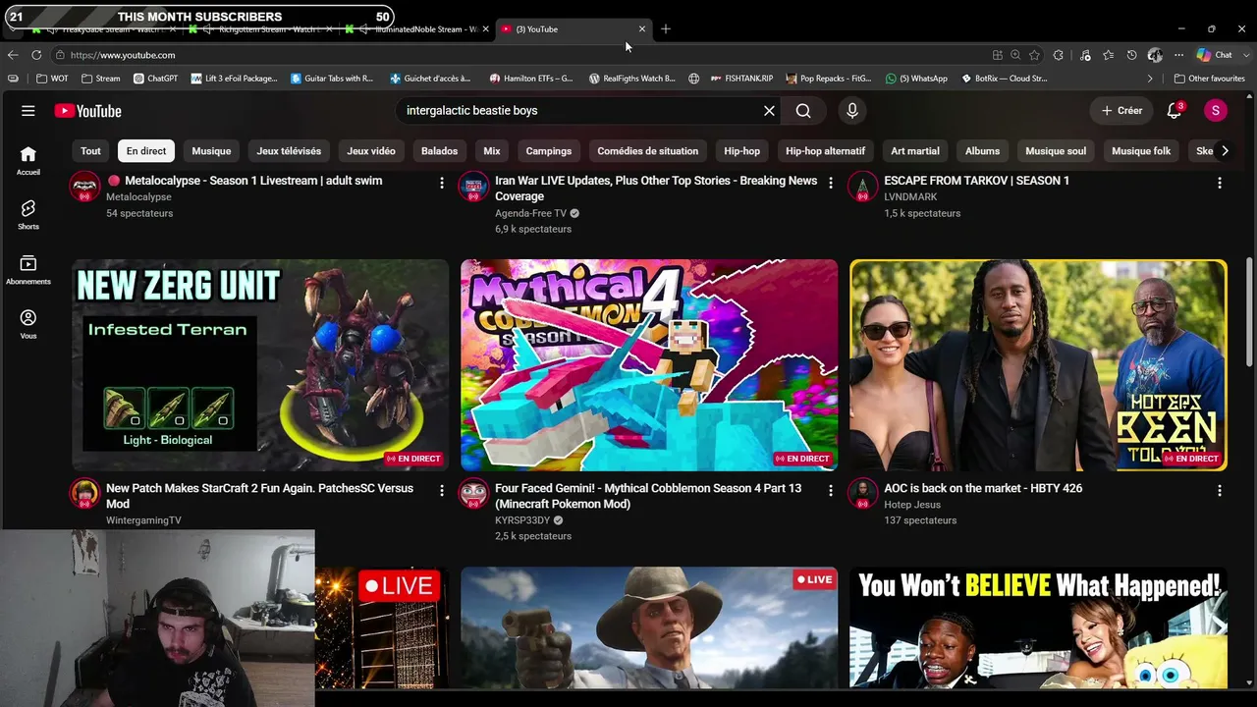
Task: Open a new browser tab
Action: click(666, 29)
